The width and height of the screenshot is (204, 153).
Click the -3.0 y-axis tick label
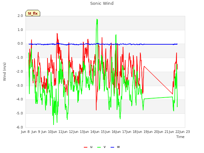(19, 85)
